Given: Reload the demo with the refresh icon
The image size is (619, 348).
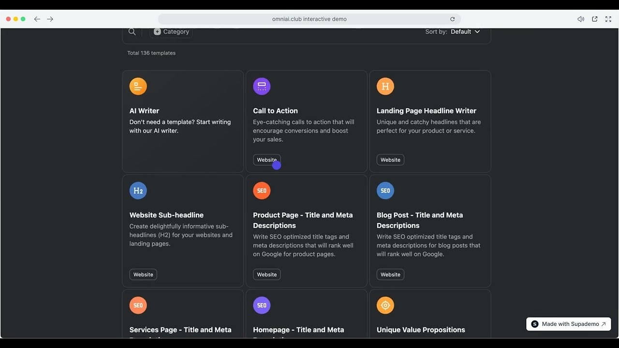Looking at the screenshot, I should click(453, 19).
